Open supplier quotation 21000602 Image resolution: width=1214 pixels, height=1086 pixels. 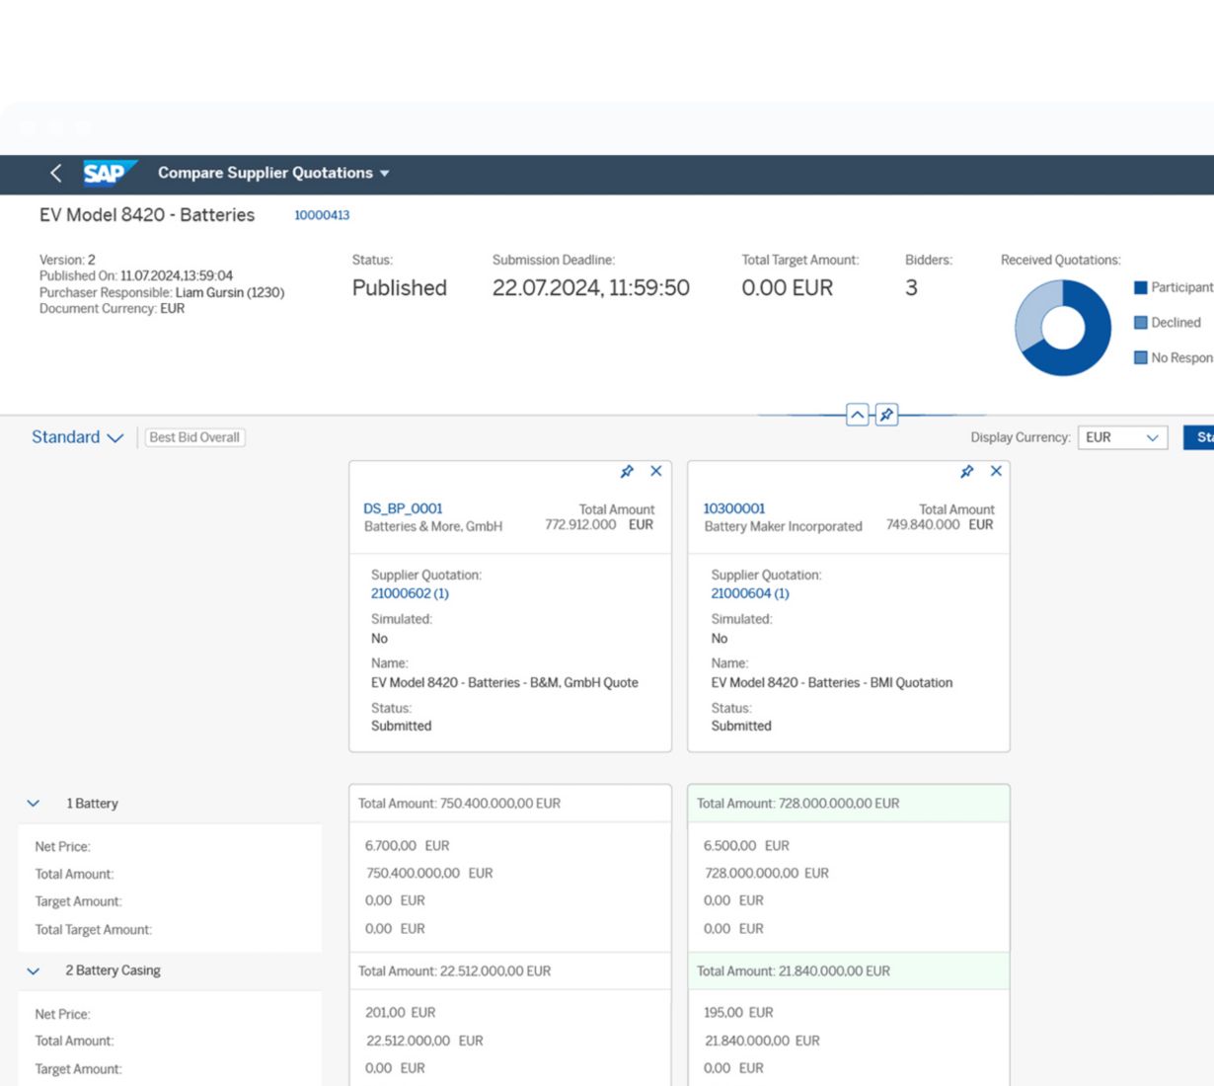pos(410,593)
